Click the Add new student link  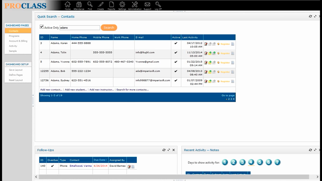pyautogui.click(x=76, y=89)
